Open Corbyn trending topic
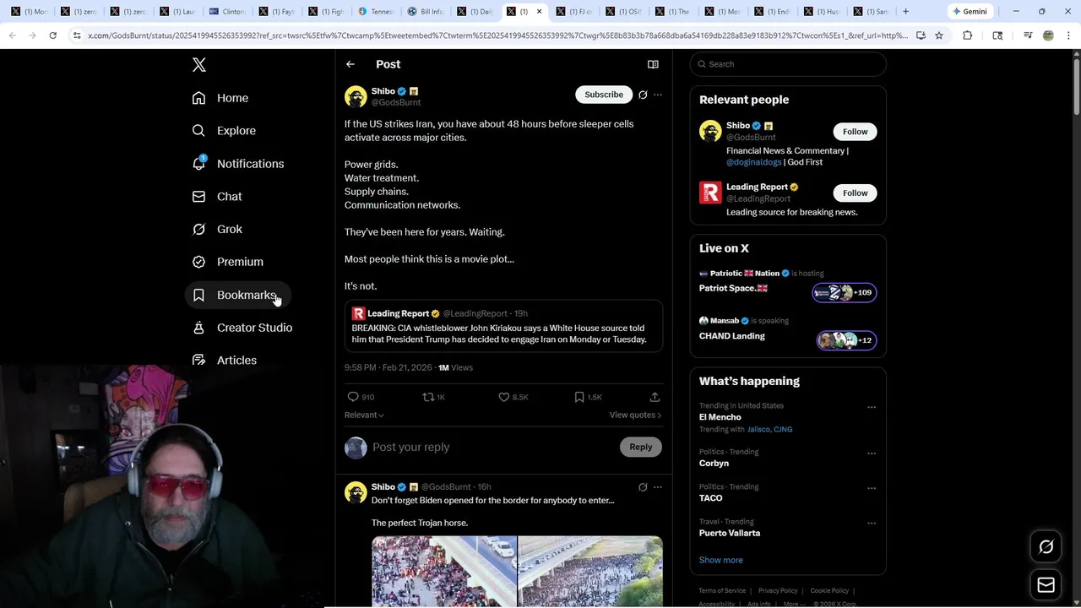The image size is (1081, 608). [714, 464]
